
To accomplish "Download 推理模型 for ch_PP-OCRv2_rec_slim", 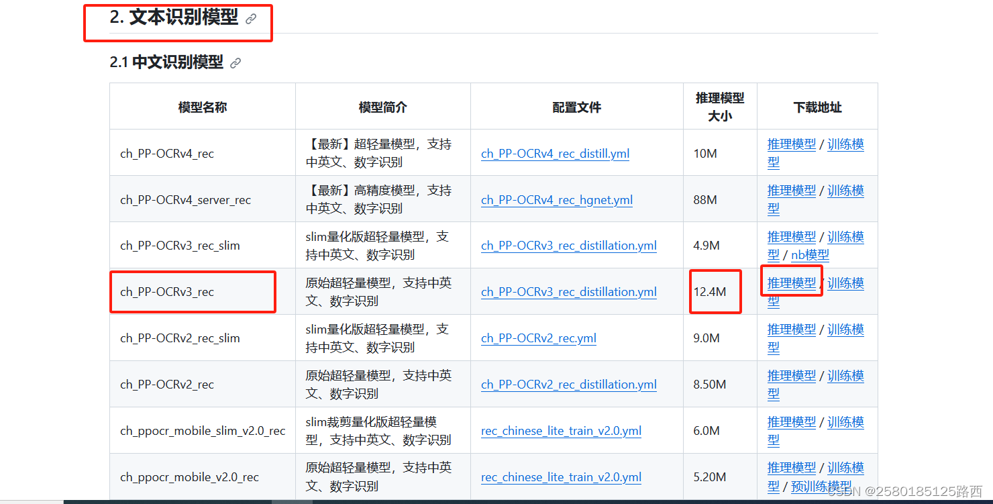I will 792,330.
